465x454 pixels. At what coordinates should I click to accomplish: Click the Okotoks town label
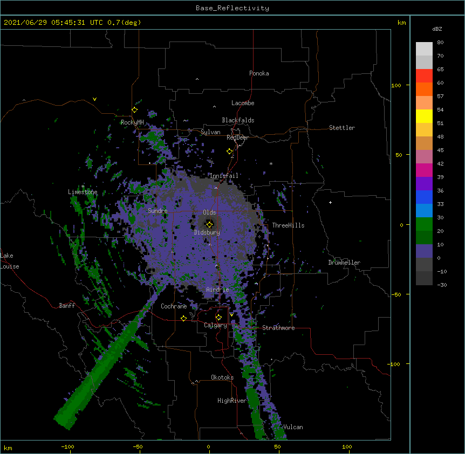pos(222,377)
